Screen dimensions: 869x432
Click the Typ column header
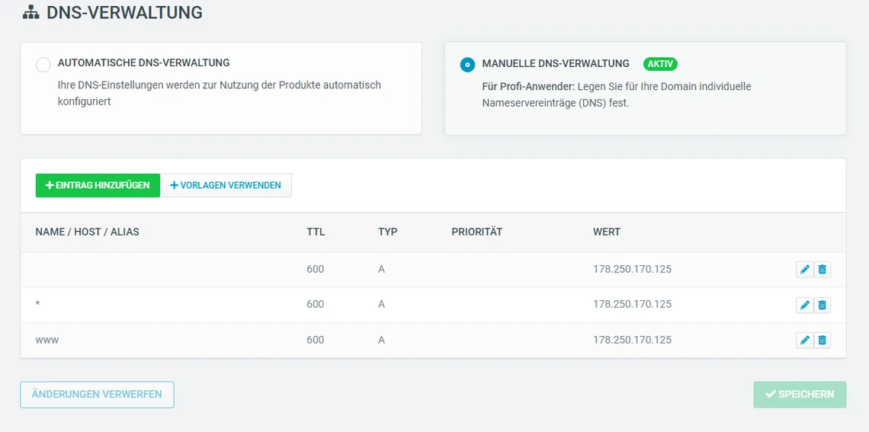pos(387,232)
